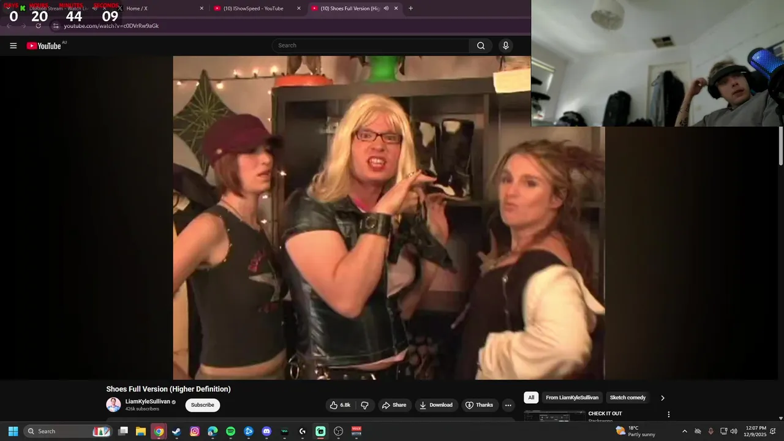
Task: Open the clock showing 12:07 PM
Action: click(x=756, y=431)
